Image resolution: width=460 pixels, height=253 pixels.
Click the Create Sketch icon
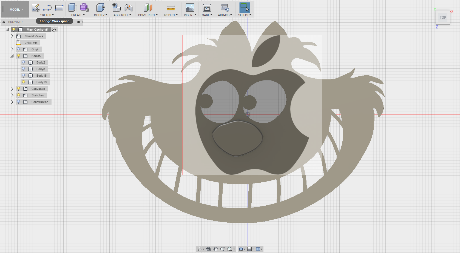coord(36,8)
